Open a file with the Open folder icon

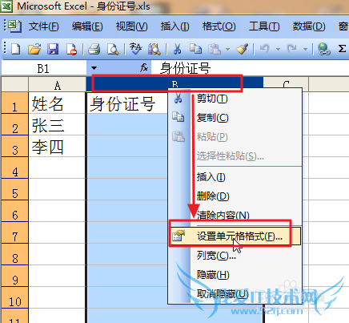34,49
